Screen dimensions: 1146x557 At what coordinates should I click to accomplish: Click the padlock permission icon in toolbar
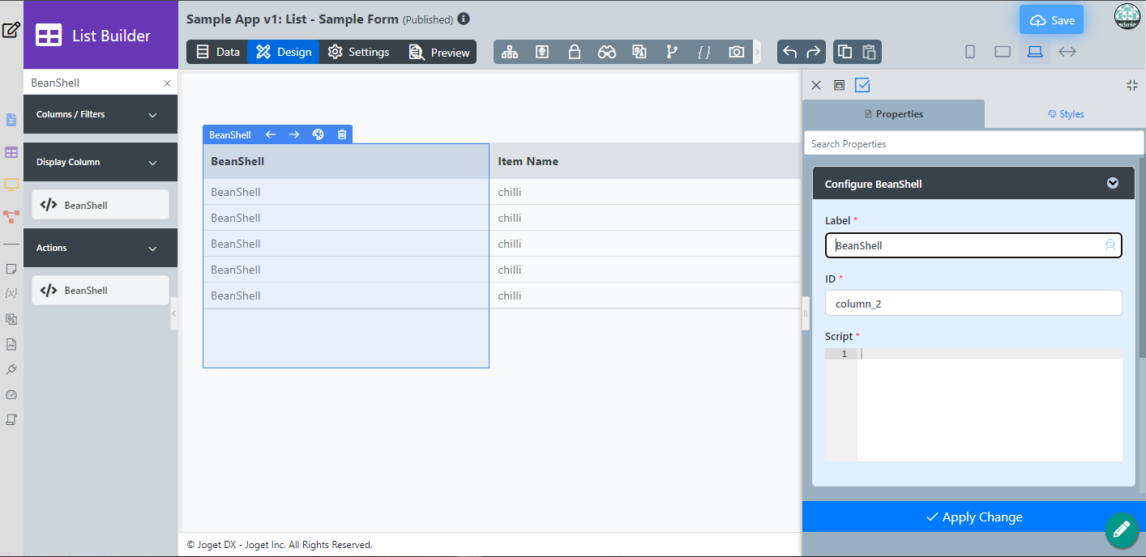tap(575, 52)
